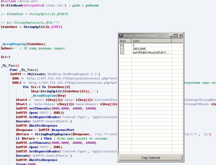Place cursor on Func _My_Func() line
The image size is (216, 165).
(24, 70)
